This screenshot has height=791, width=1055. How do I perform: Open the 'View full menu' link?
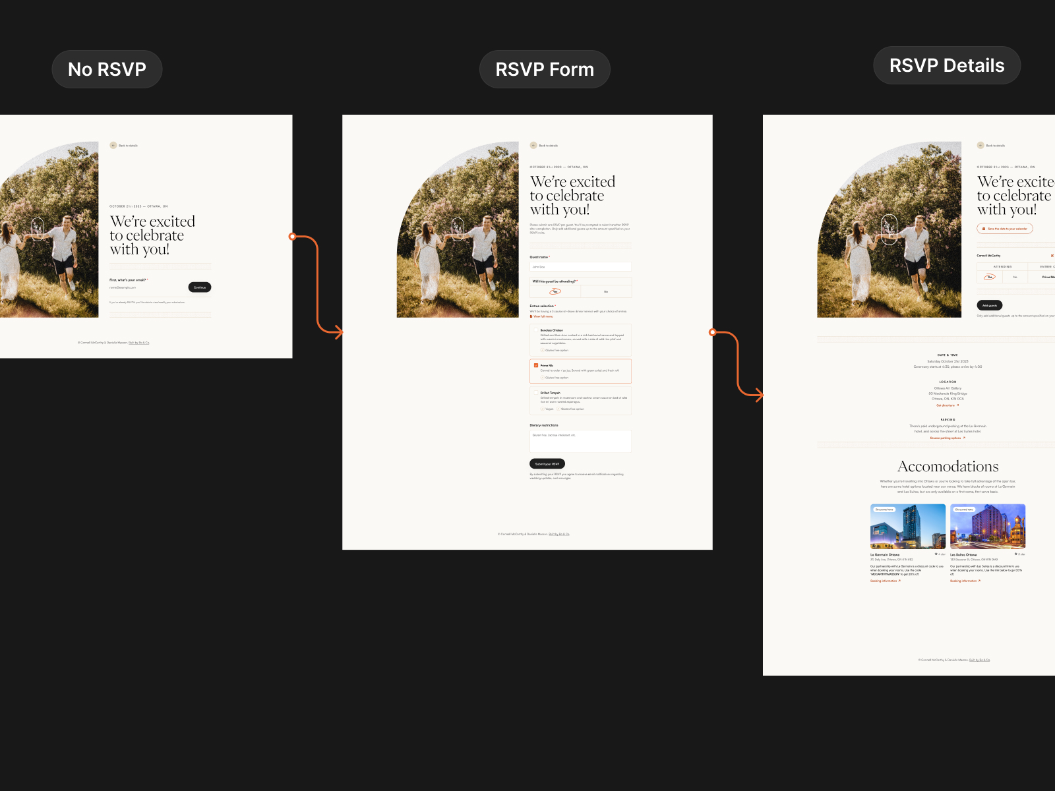543,316
